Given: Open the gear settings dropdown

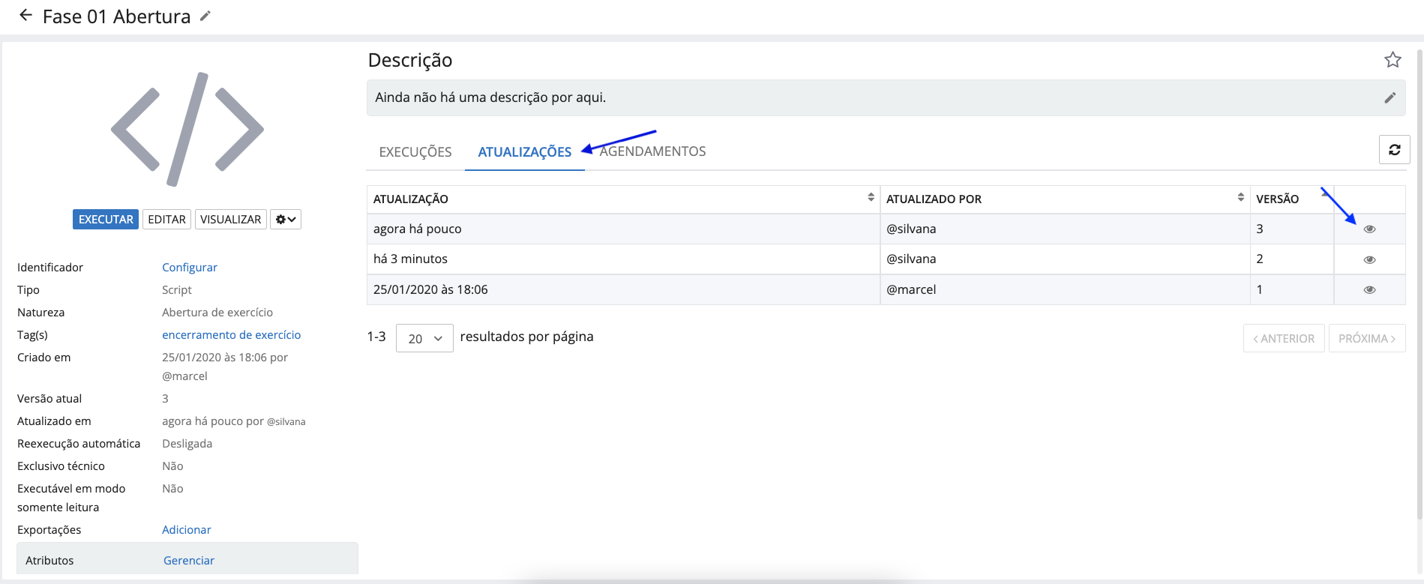Looking at the screenshot, I should pyautogui.click(x=286, y=220).
